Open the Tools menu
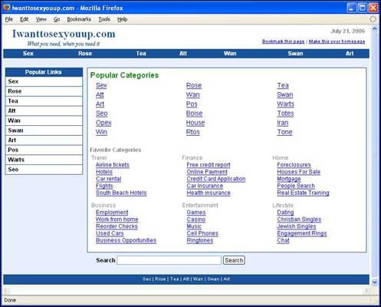This screenshot has height=307, width=381. click(x=104, y=19)
